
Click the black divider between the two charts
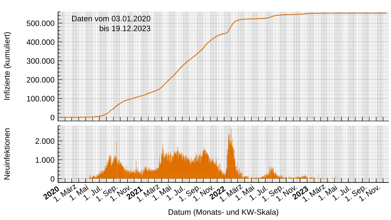[x=225, y=123]
